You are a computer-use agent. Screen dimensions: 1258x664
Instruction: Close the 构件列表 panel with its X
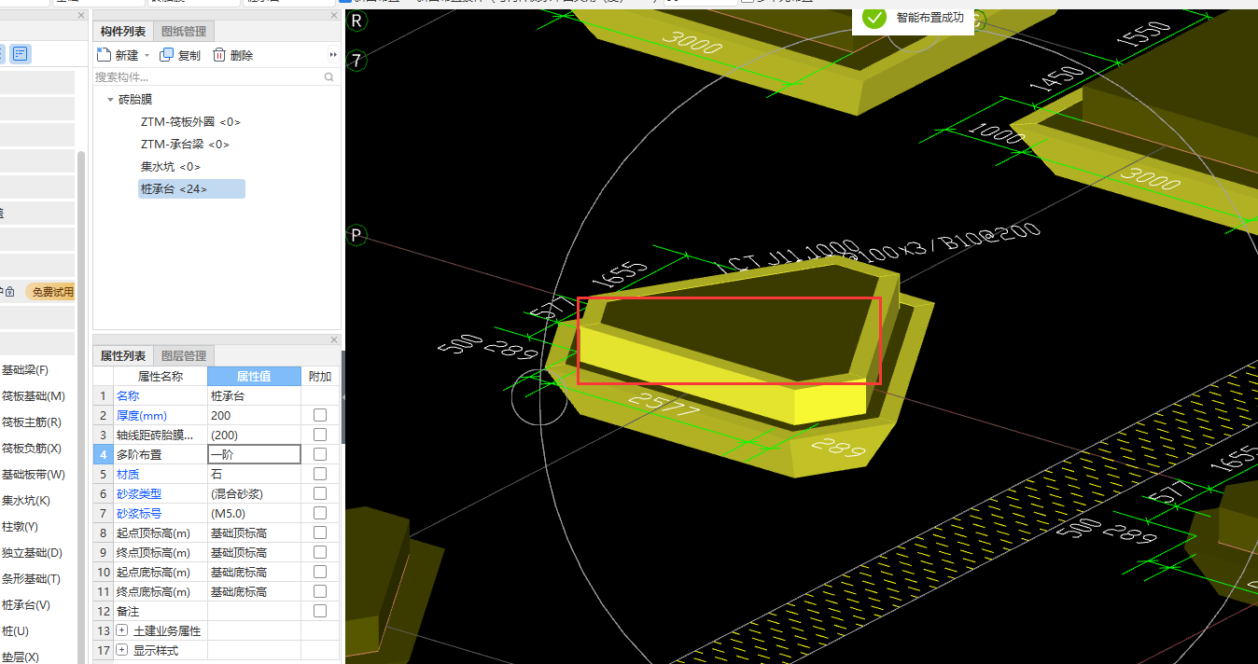335,16
